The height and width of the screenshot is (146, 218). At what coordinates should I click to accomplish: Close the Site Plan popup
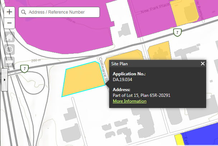point(203,63)
